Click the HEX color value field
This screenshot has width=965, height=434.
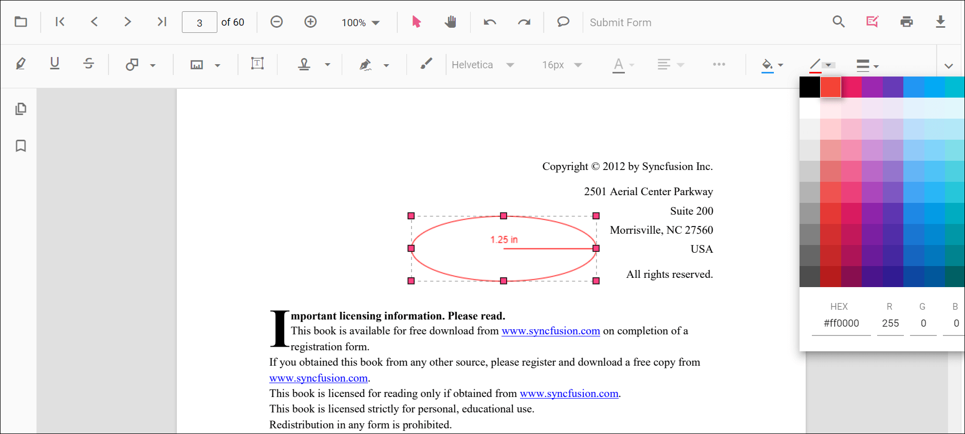point(841,324)
